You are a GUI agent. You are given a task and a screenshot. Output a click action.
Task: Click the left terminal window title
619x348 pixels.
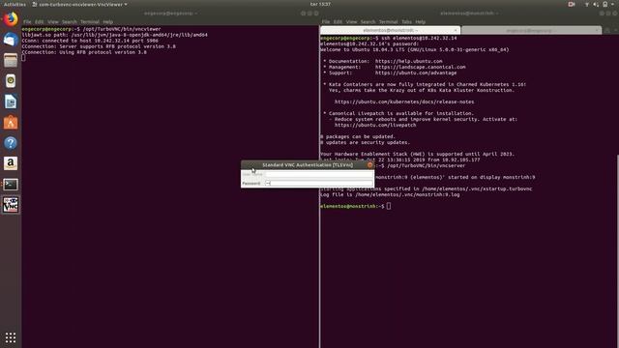[x=170, y=14]
